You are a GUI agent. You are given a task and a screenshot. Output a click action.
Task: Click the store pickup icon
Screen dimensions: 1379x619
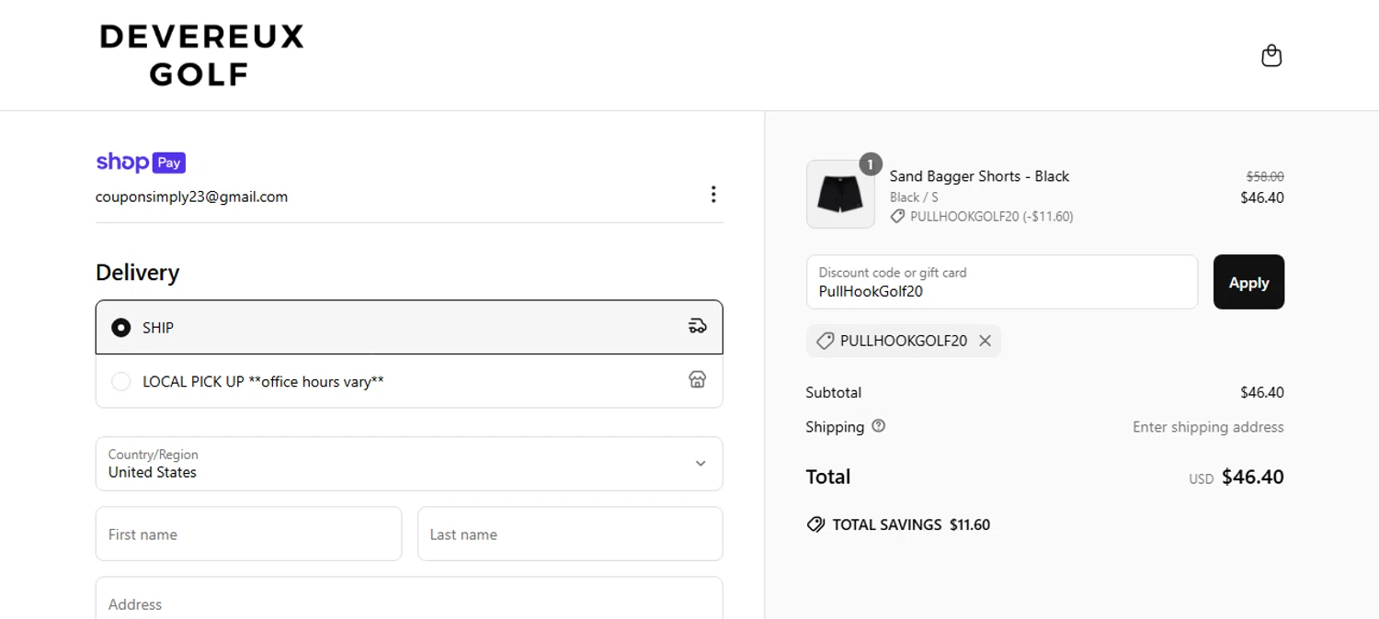[x=698, y=379]
